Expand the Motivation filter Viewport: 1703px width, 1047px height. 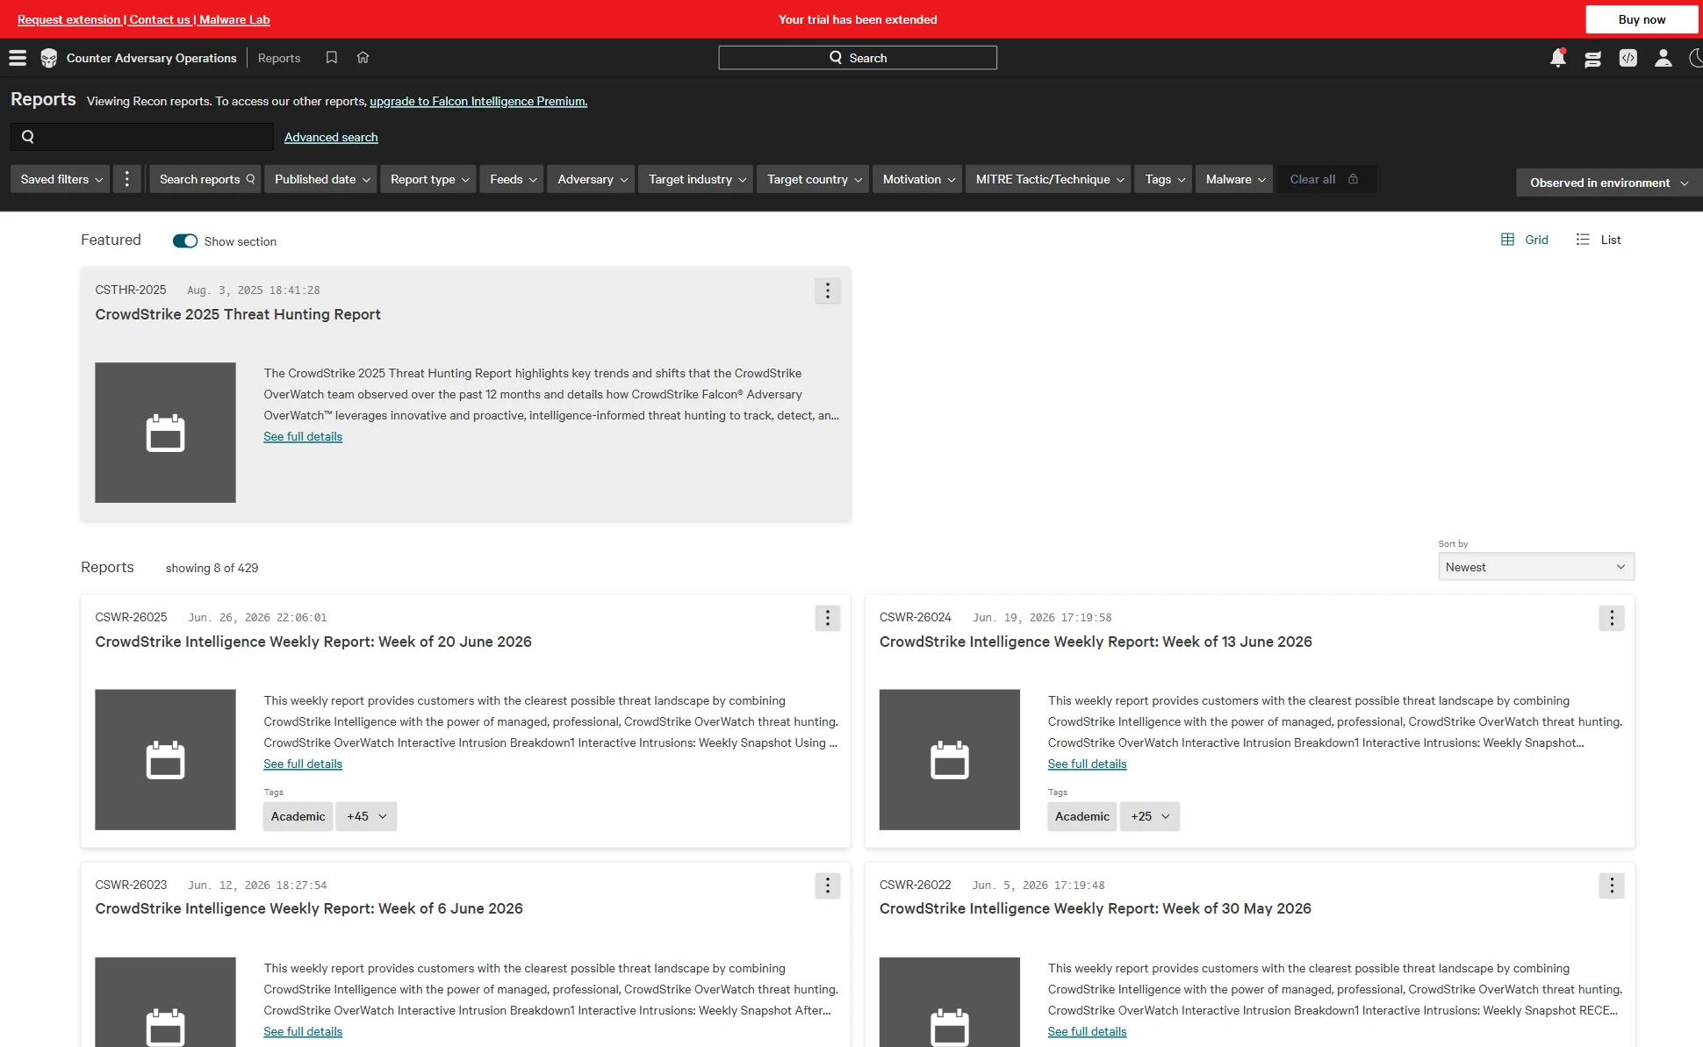(917, 179)
